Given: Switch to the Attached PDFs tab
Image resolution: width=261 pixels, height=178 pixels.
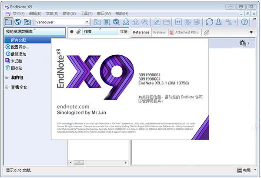Looking at the screenshot, I should pyautogui.click(x=185, y=32).
